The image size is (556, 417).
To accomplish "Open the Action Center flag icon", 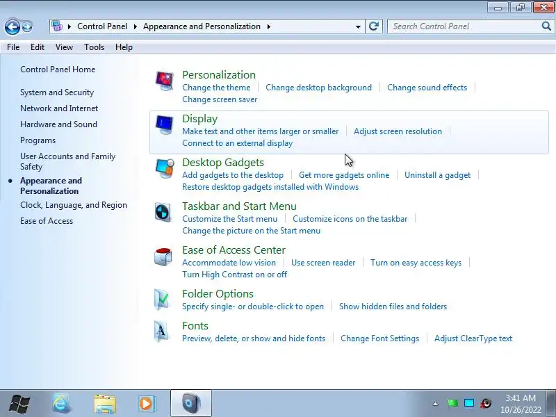I will pyautogui.click(x=452, y=403).
